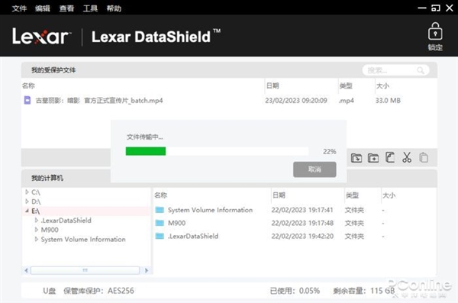Sort protected files by 类型 column
Screen dimensions: 458x303
[x=346, y=85]
